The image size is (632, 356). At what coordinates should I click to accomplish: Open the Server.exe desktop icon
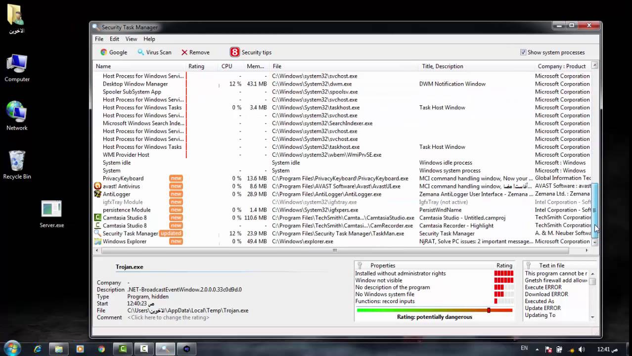tap(51, 214)
